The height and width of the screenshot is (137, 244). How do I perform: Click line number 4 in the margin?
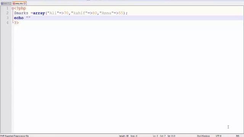point(7,23)
